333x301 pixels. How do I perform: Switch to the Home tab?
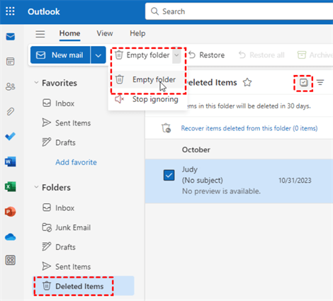(69, 33)
